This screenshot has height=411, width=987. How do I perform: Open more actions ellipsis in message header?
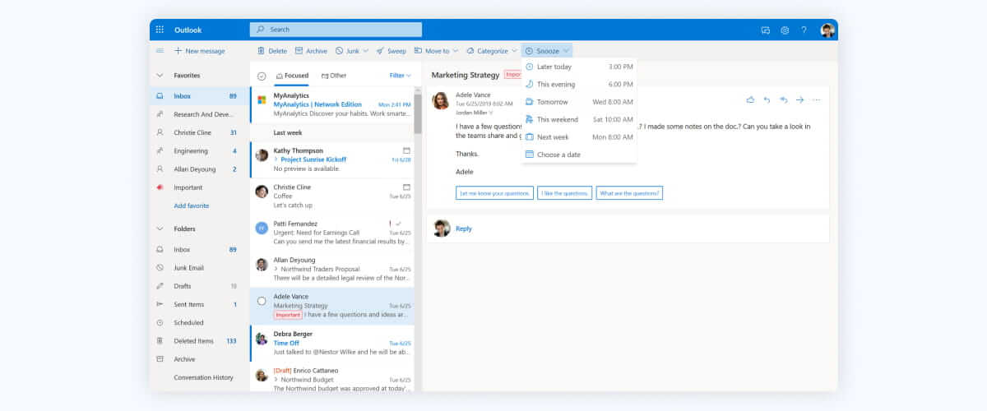pyautogui.click(x=816, y=99)
